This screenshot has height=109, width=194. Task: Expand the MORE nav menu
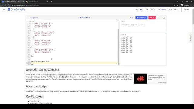pos(176,9)
